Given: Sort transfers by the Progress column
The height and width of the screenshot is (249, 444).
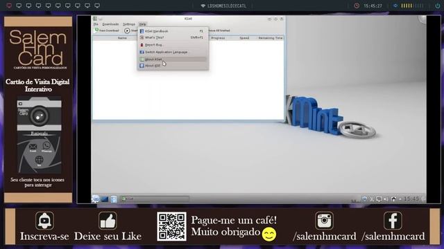Looking at the screenshot, I should [x=218, y=38].
